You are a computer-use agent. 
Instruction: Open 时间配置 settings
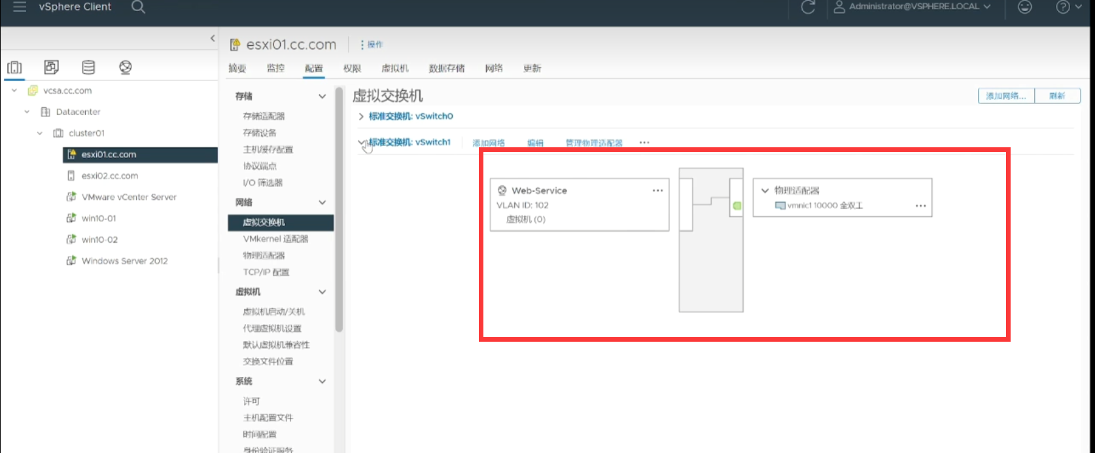[260, 435]
